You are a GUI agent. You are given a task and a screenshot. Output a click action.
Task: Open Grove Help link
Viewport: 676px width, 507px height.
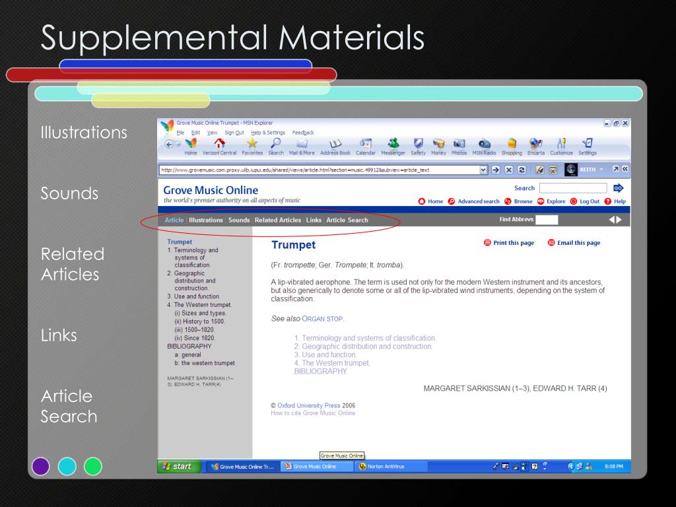[x=615, y=201]
